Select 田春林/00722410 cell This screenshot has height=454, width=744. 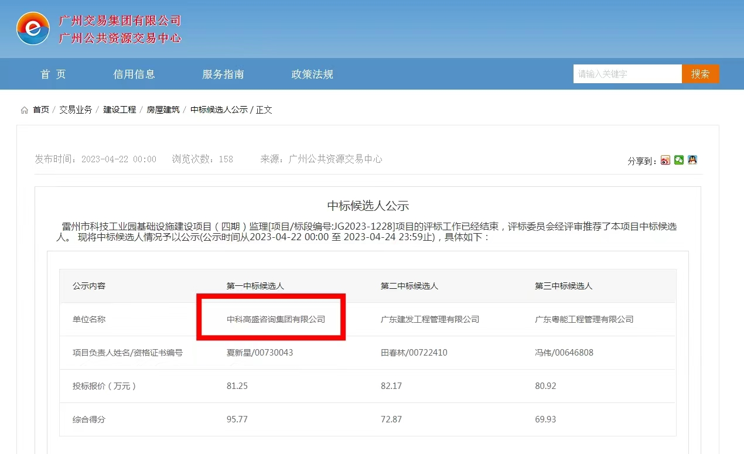pos(414,353)
